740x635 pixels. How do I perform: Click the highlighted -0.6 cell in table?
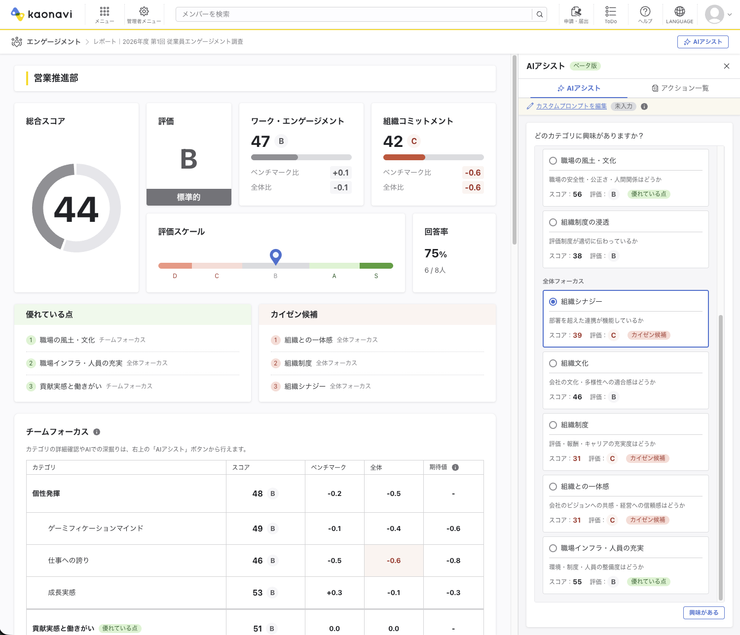pos(394,561)
